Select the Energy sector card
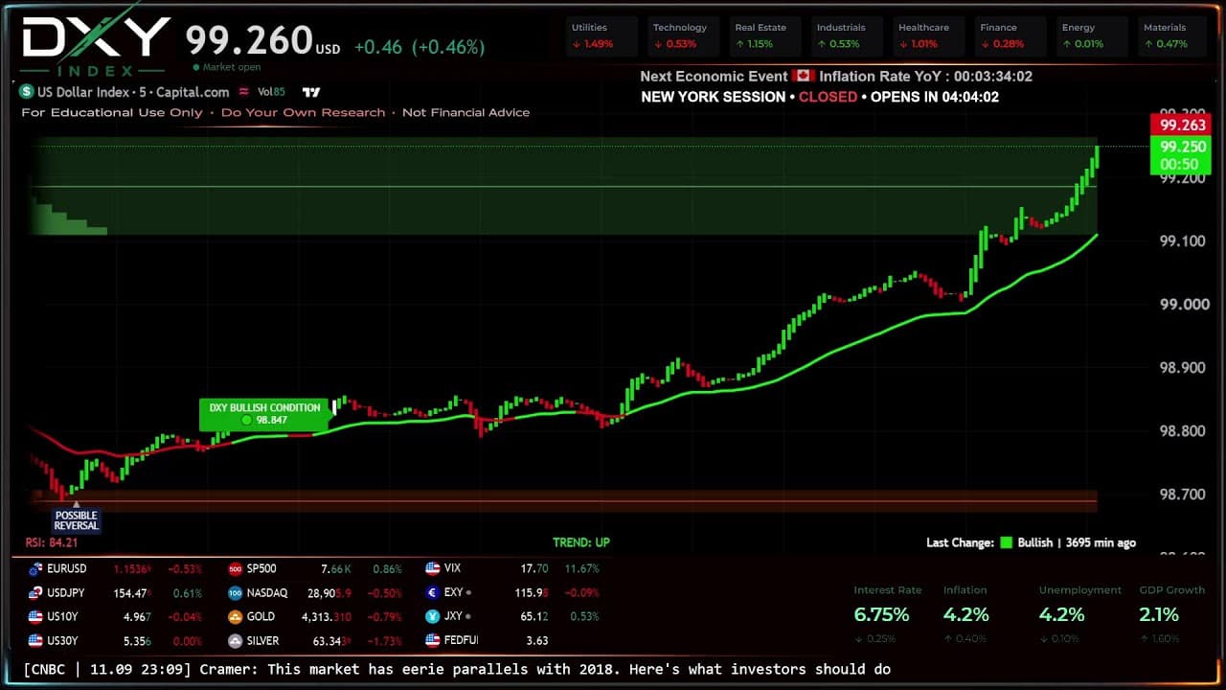The image size is (1226, 690). tap(1093, 36)
